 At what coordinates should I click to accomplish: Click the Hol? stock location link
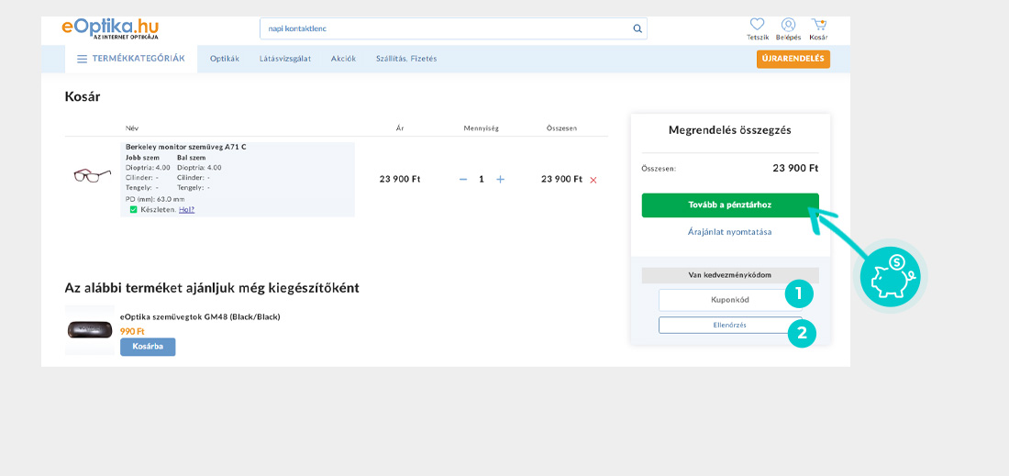coord(186,210)
